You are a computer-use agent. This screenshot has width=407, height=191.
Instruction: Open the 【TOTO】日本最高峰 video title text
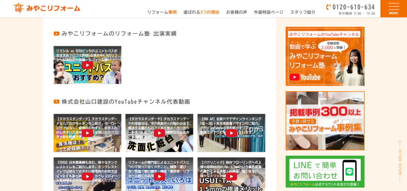87,171
